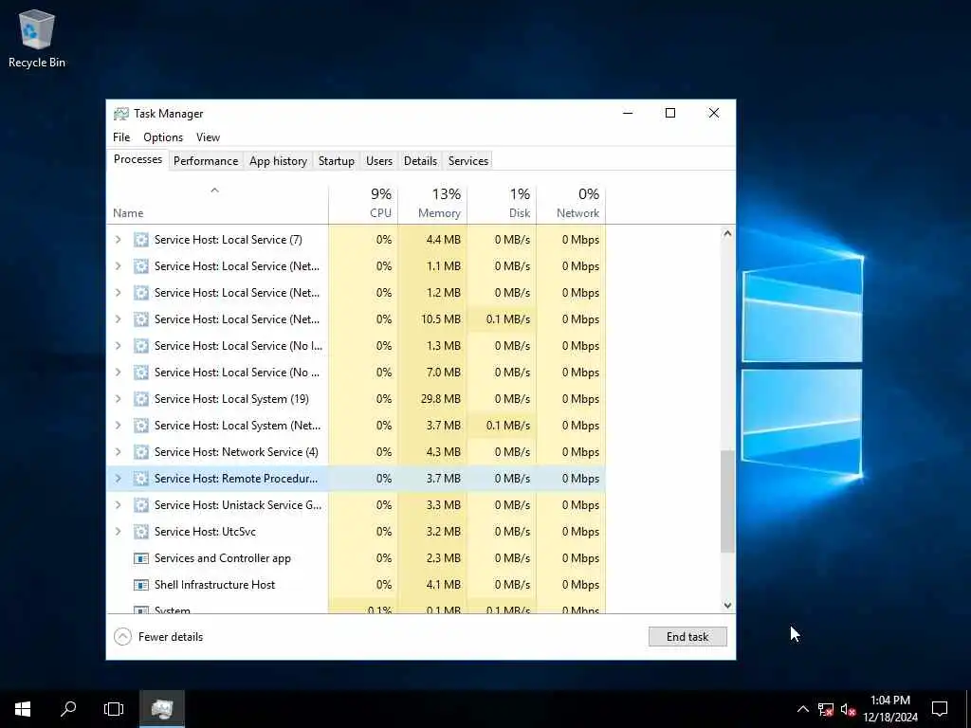Switch to the Services tab
971x728 pixels.
pos(468,161)
